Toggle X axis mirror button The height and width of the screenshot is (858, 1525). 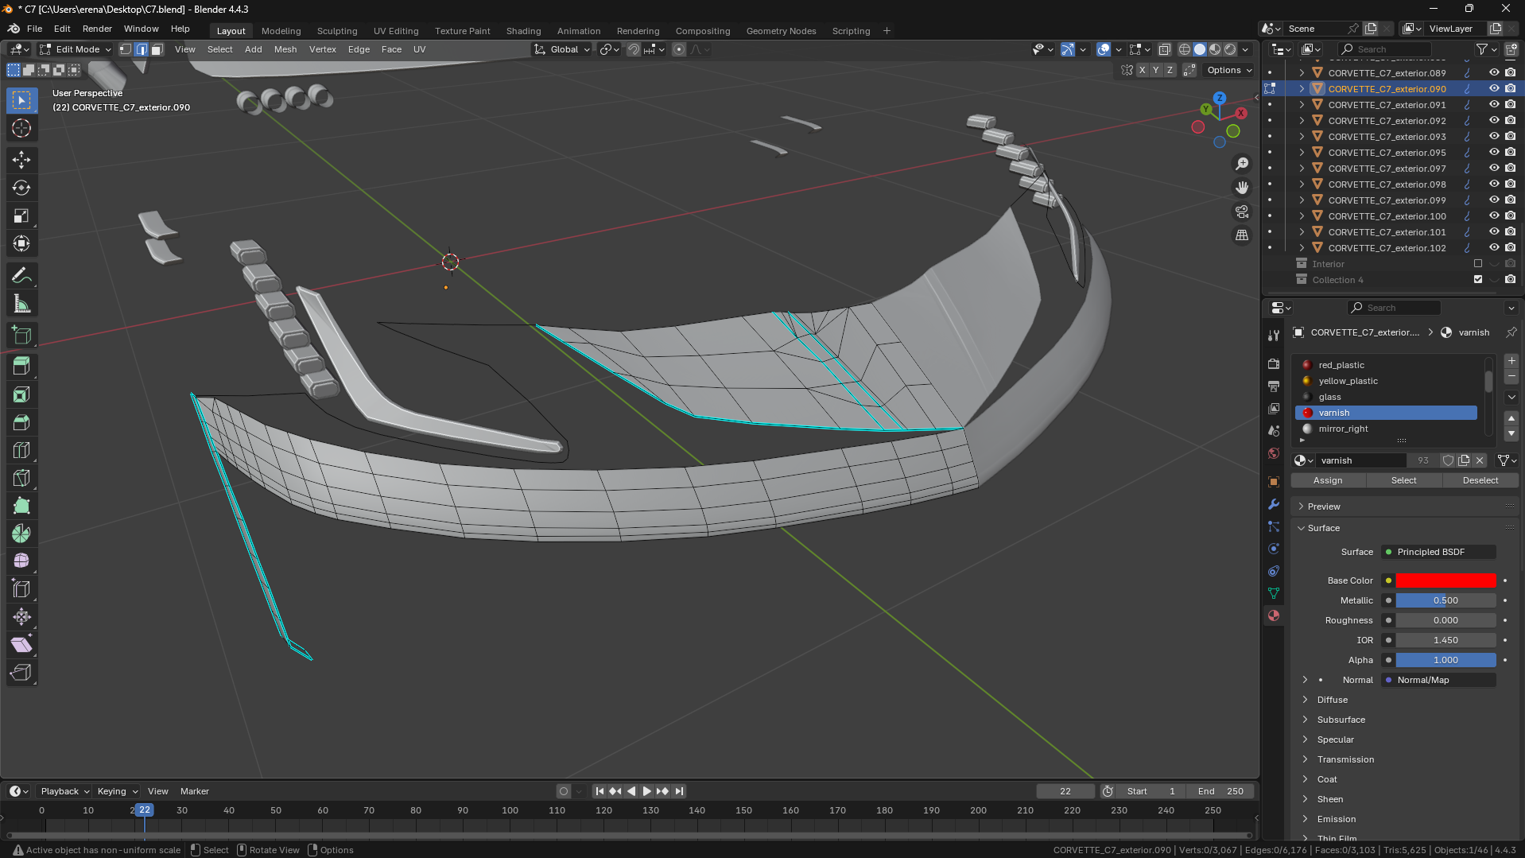pos(1143,70)
